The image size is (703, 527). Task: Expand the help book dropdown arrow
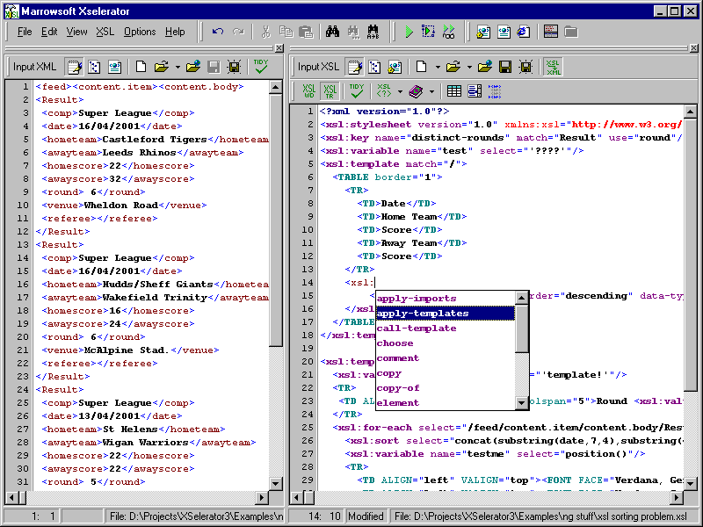431,91
